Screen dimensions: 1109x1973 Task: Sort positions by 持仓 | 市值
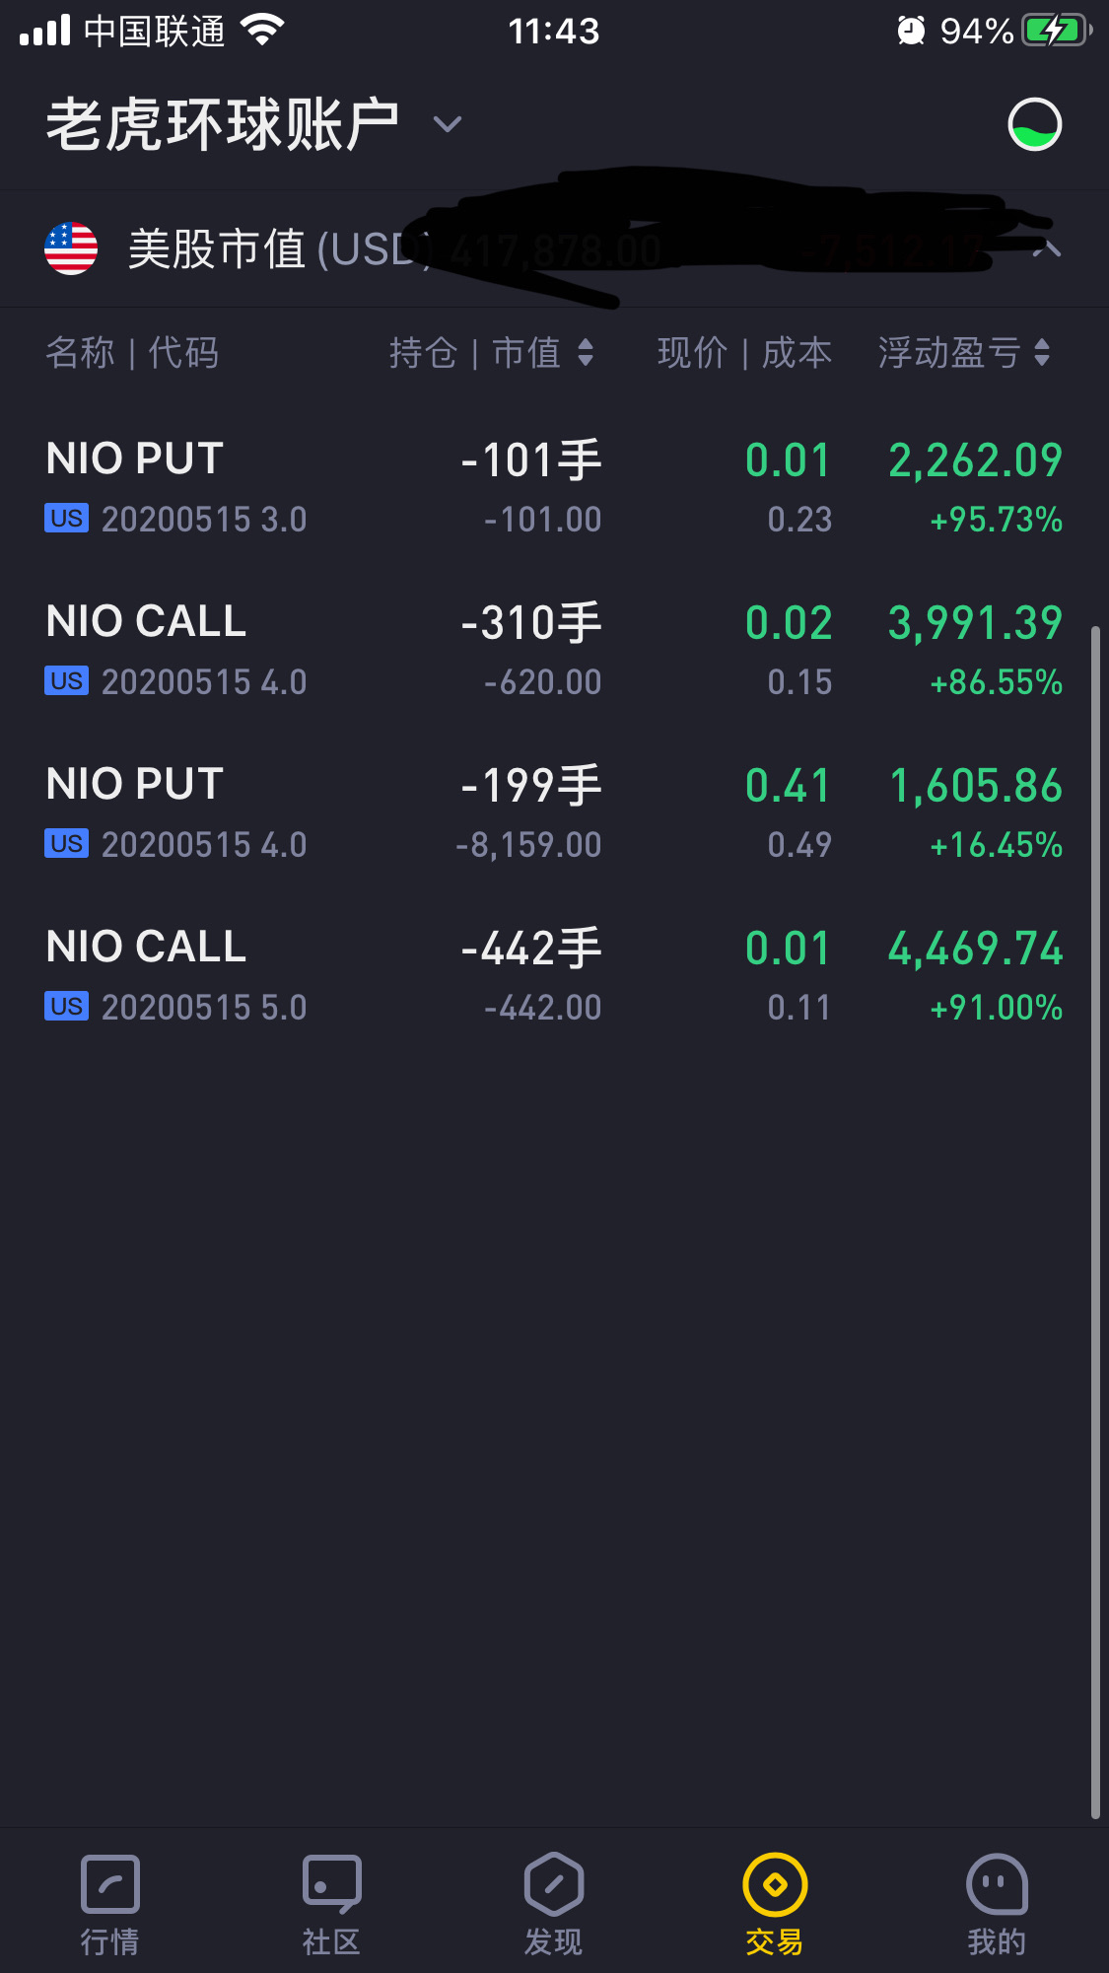491,352
